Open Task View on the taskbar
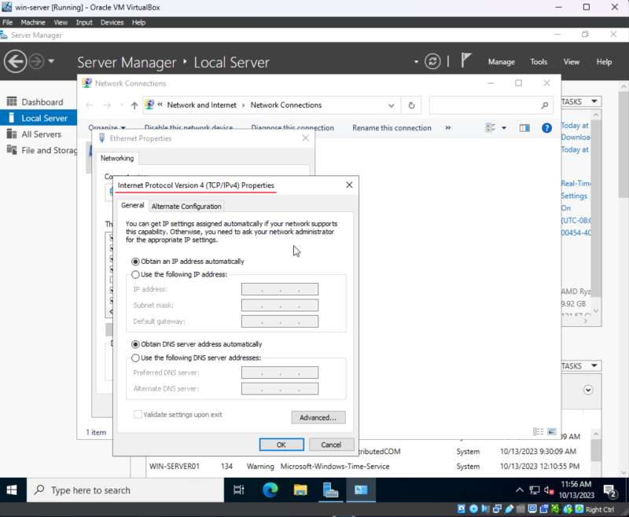Image resolution: width=629 pixels, height=517 pixels. pos(239,490)
